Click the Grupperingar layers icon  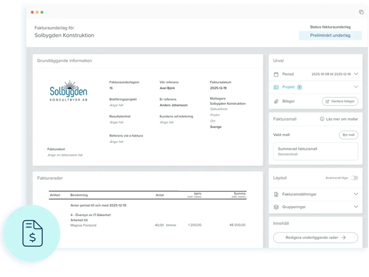pyautogui.click(x=276, y=207)
